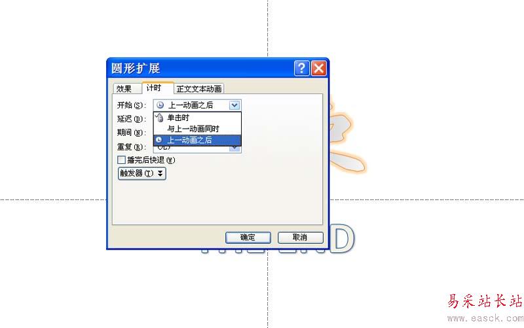Click the 取消 button
Image resolution: width=524 pixels, height=328 pixels.
pos(301,237)
